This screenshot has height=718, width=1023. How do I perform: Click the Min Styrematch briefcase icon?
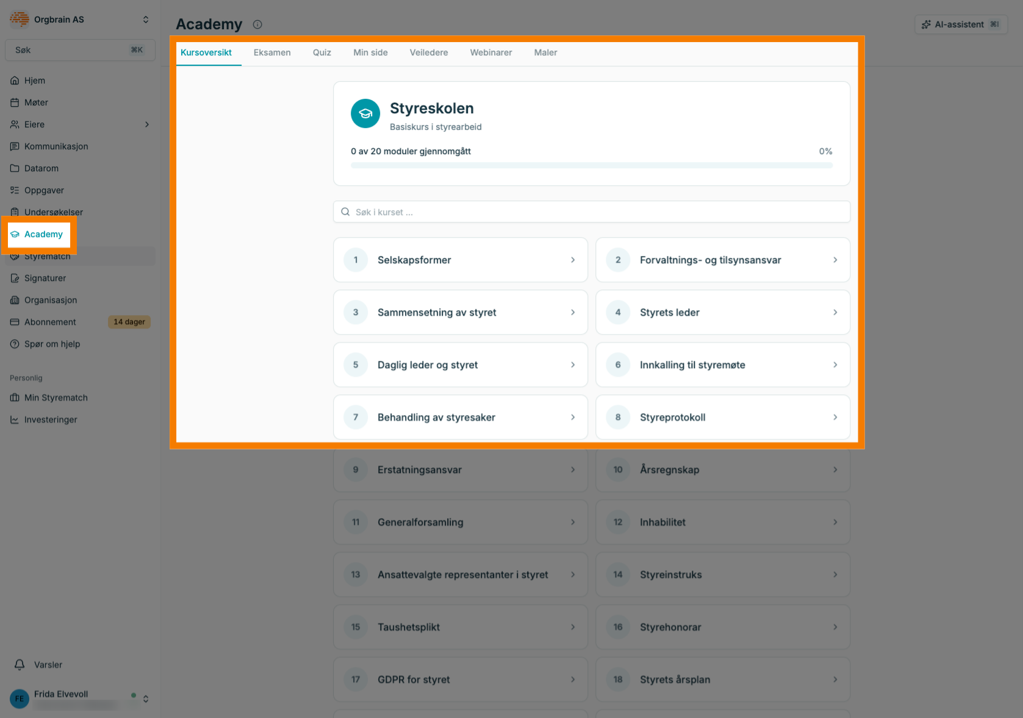[x=15, y=397]
